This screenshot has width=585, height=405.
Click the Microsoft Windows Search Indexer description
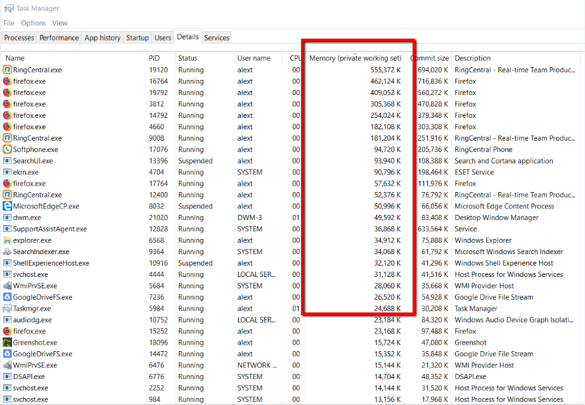(509, 252)
